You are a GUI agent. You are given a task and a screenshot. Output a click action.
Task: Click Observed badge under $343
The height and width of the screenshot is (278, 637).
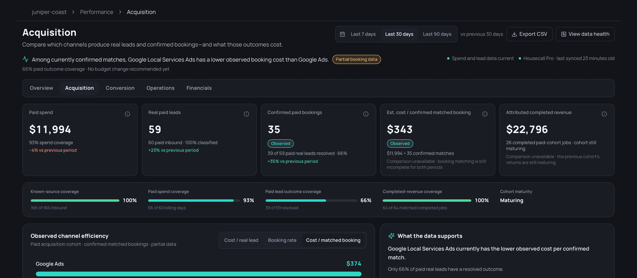pyautogui.click(x=400, y=144)
